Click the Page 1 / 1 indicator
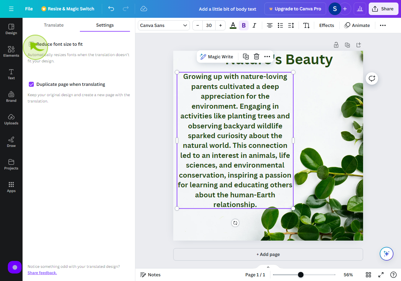401x281 pixels. click(255, 275)
